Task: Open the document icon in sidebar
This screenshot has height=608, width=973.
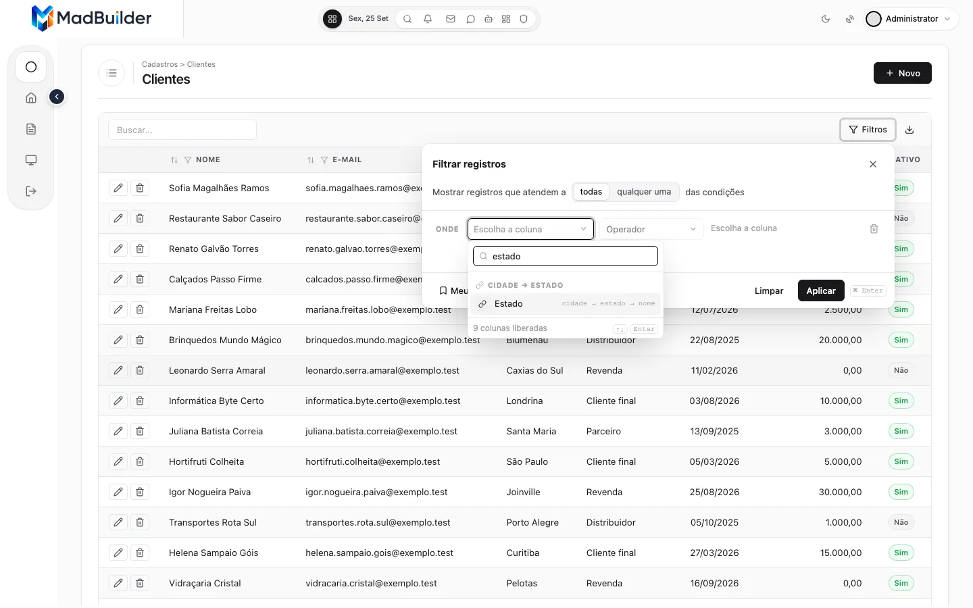Action: pyautogui.click(x=31, y=129)
